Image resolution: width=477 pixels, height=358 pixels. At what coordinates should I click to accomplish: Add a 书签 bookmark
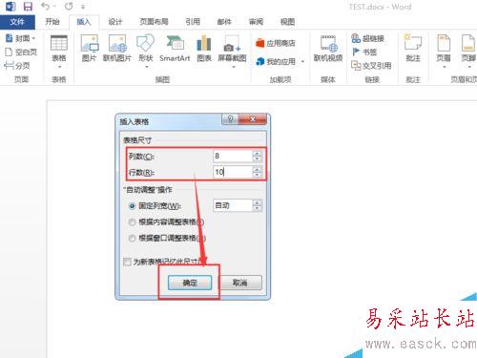pos(364,52)
